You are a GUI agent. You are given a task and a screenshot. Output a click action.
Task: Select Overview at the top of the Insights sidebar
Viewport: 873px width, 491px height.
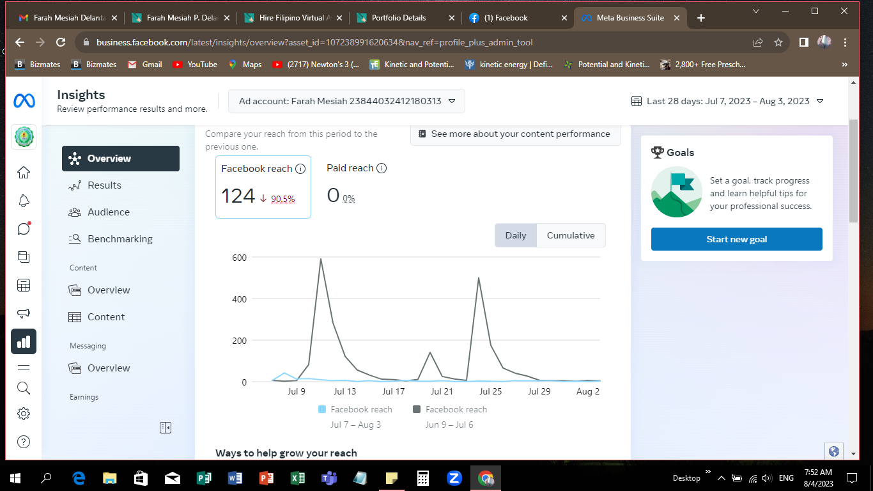[121, 159]
